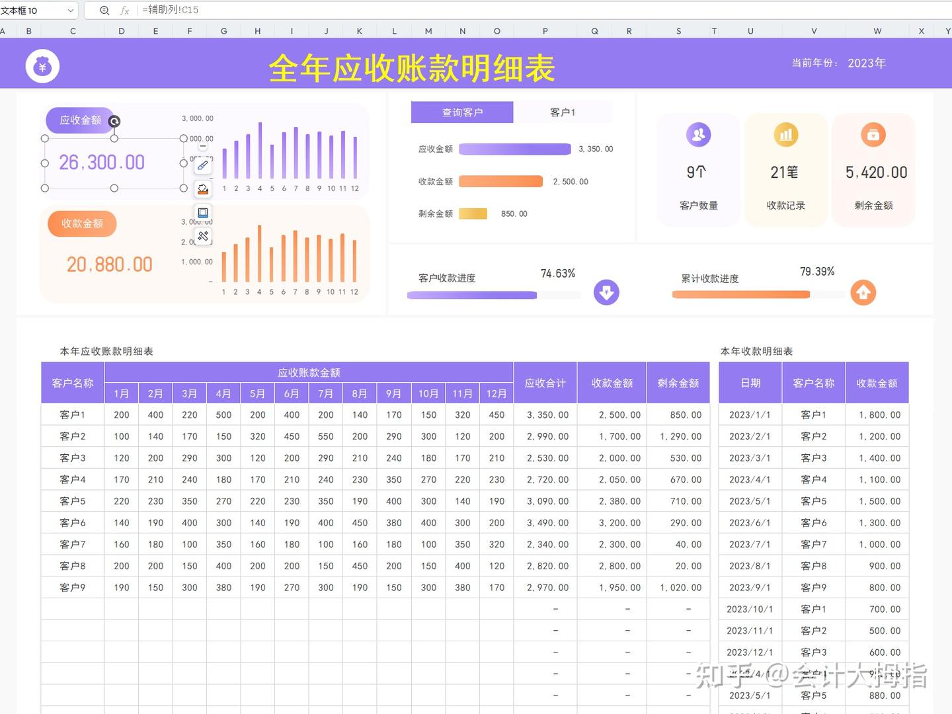952x714 pixels.
Task: Click the rotation handle above the selected textbox
Action: click(x=114, y=122)
